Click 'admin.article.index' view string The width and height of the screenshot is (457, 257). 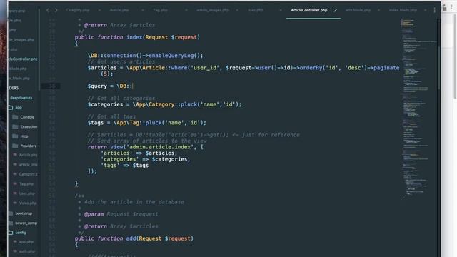160,147
